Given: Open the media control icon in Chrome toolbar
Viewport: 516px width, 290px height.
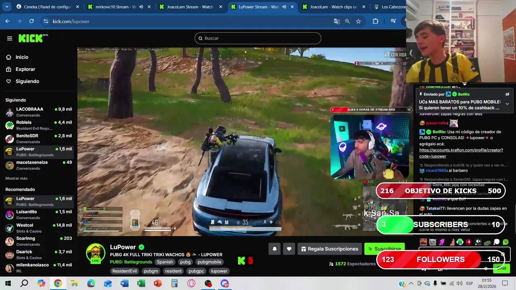Looking at the screenshot, I should point(393,21).
